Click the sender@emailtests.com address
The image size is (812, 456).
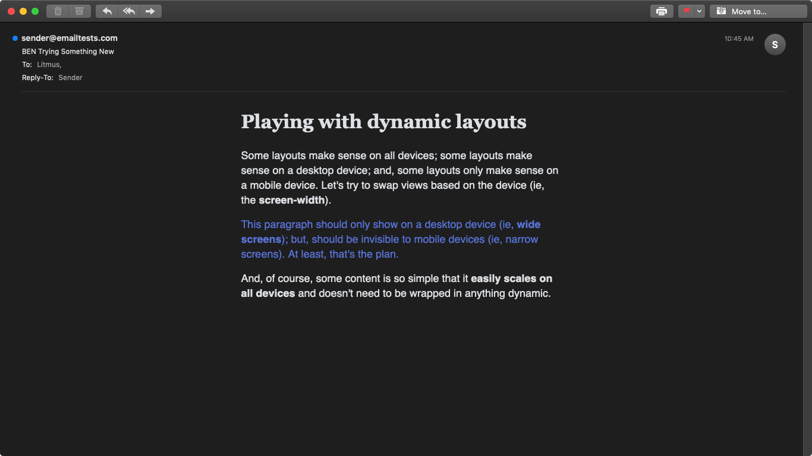tap(70, 38)
